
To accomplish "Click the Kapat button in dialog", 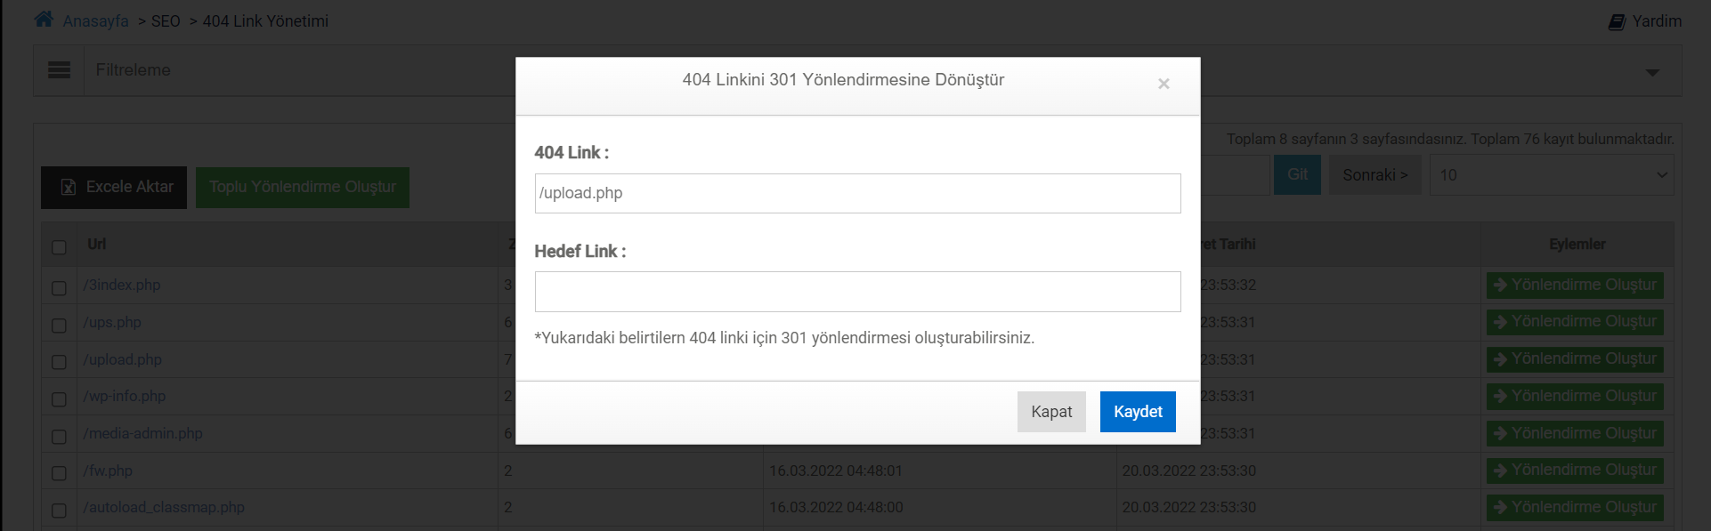I will (x=1051, y=412).
